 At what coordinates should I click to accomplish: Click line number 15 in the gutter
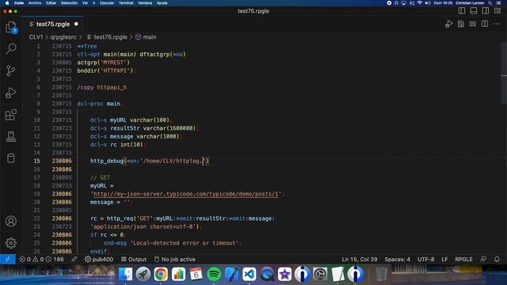point(37,161)
